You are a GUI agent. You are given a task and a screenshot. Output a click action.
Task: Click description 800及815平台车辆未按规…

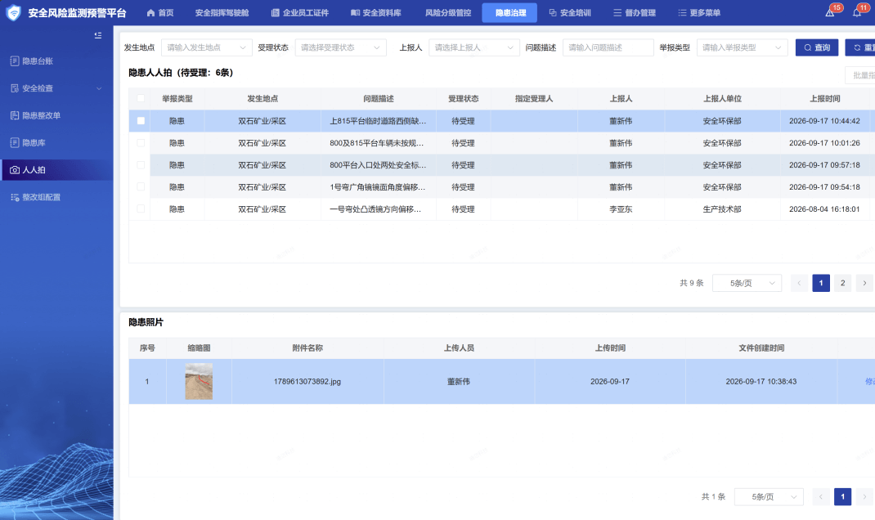377,143
